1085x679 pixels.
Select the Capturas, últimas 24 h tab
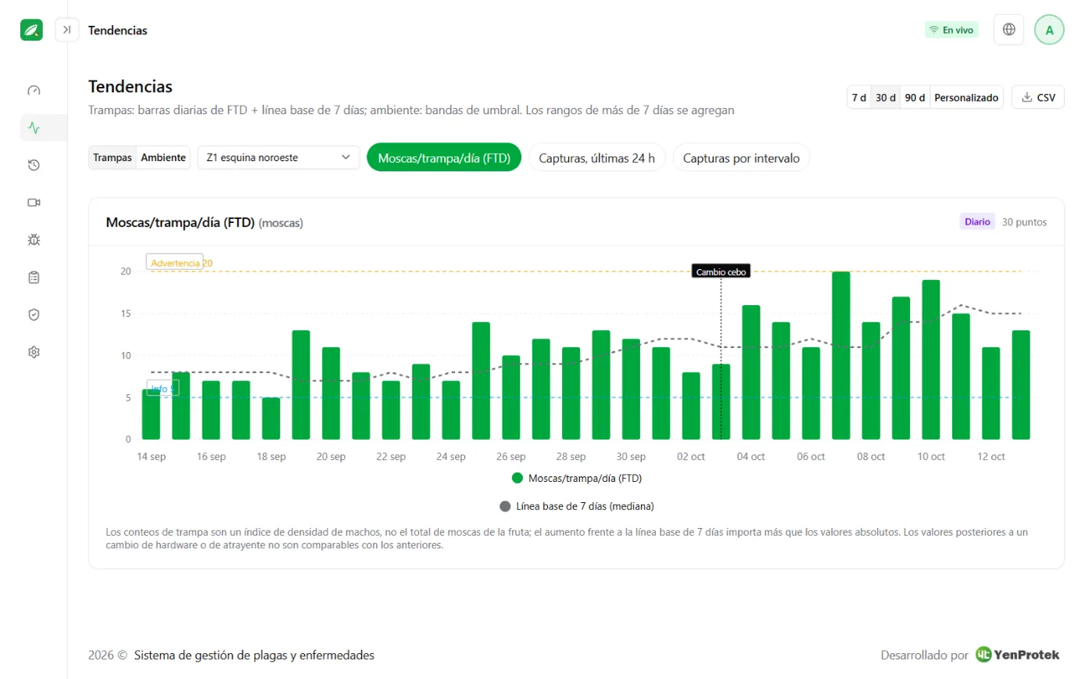[x=597, y=157]
